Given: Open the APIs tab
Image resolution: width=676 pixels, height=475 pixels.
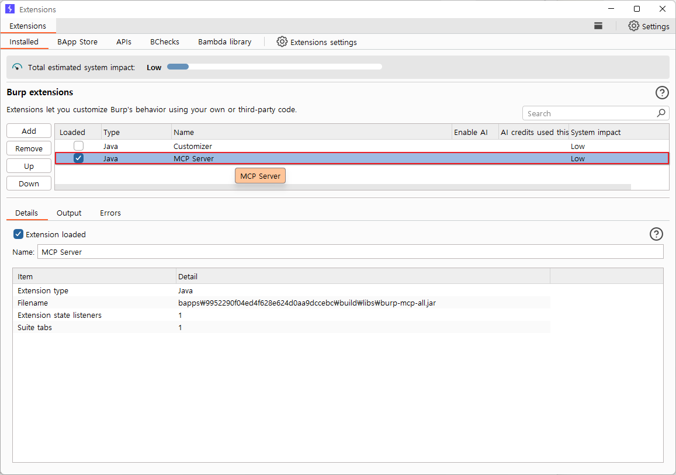Looking at the screenshot, I should point(124,42).
